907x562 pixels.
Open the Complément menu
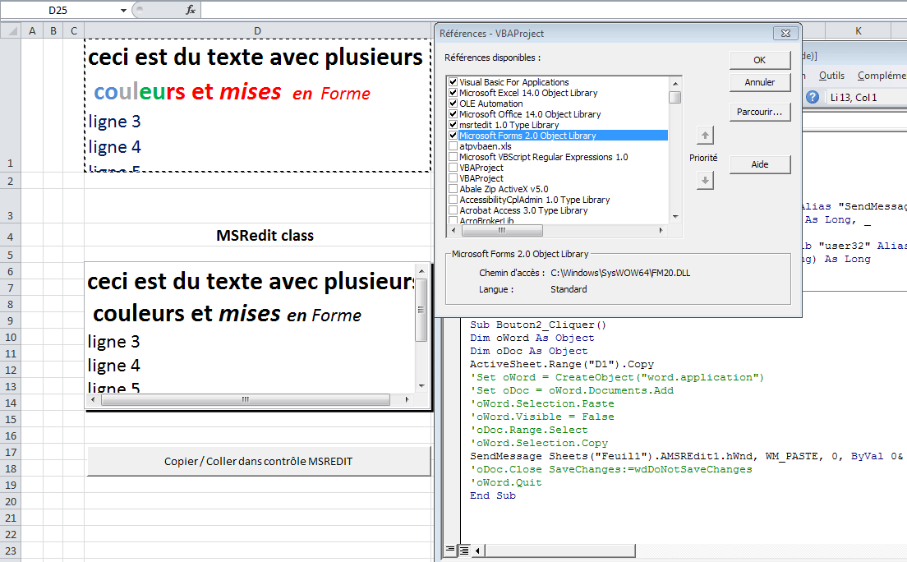pyautogui.click(x=881, y=74)
